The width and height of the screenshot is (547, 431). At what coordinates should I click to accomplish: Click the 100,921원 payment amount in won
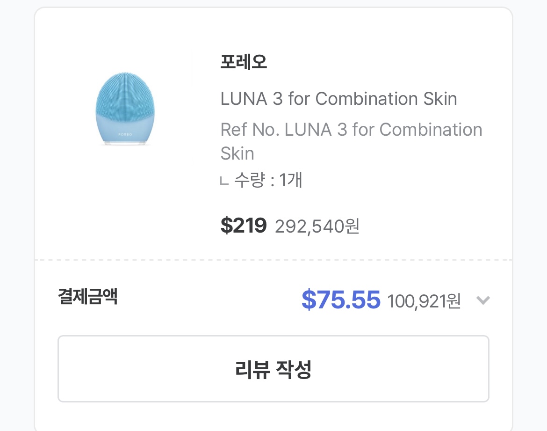click(424, 301)
